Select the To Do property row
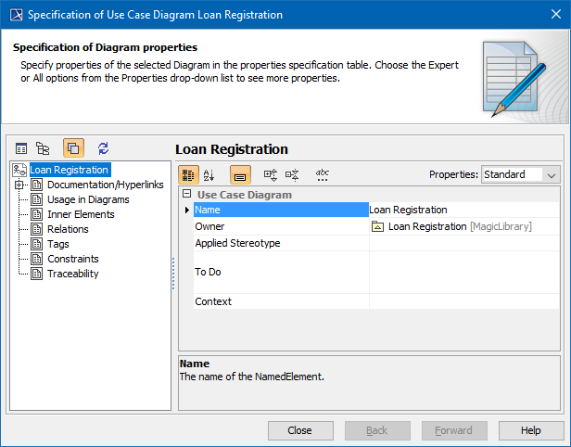 pyautogui.click(x=281, y=272)
